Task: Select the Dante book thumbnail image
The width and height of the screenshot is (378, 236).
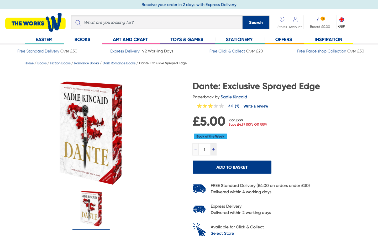Action: coord(91,209)
